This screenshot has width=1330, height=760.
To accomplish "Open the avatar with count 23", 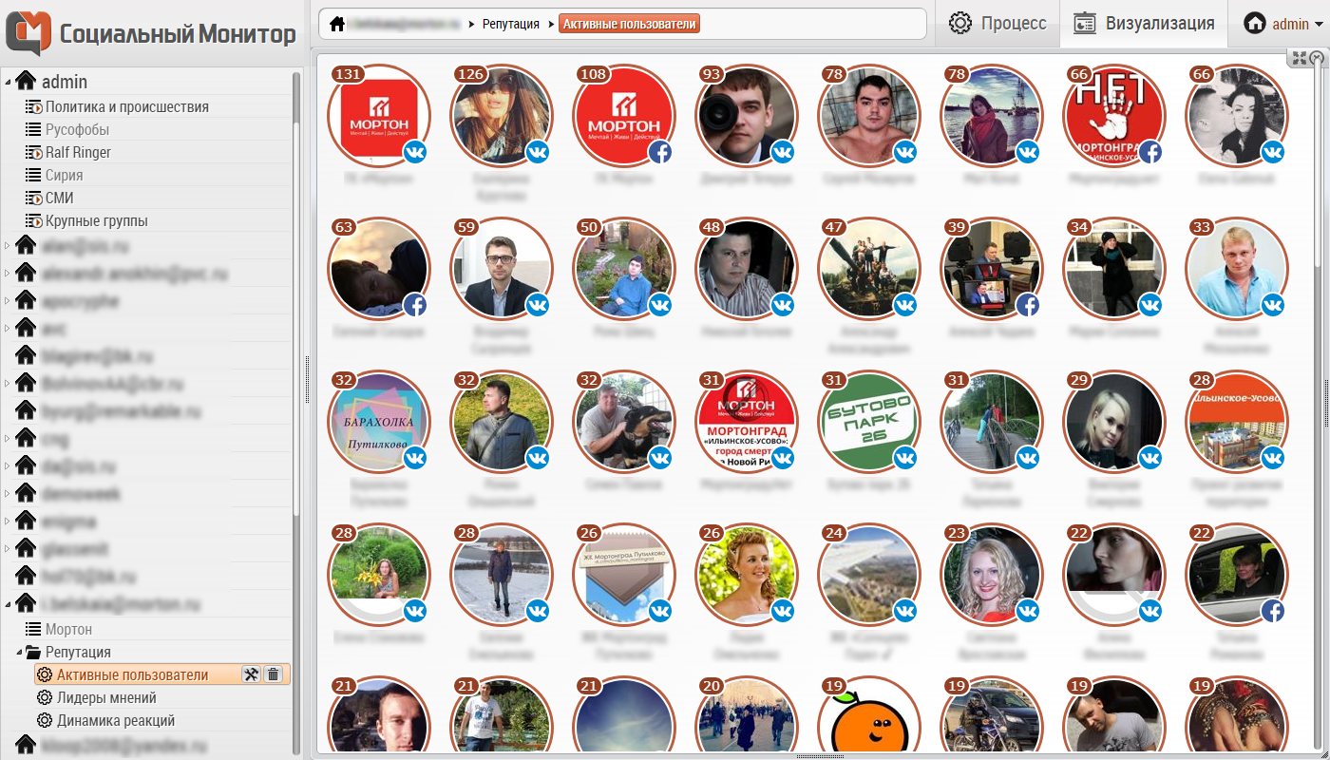I will coord(992,575).
